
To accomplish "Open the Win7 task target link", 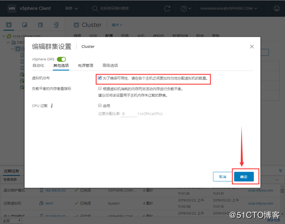I will tap(49, 203).
